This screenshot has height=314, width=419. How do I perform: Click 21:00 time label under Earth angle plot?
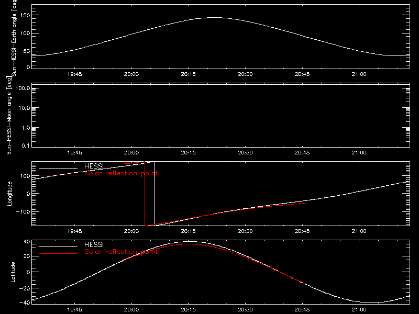pyautogui.click(x=359, y=74)
